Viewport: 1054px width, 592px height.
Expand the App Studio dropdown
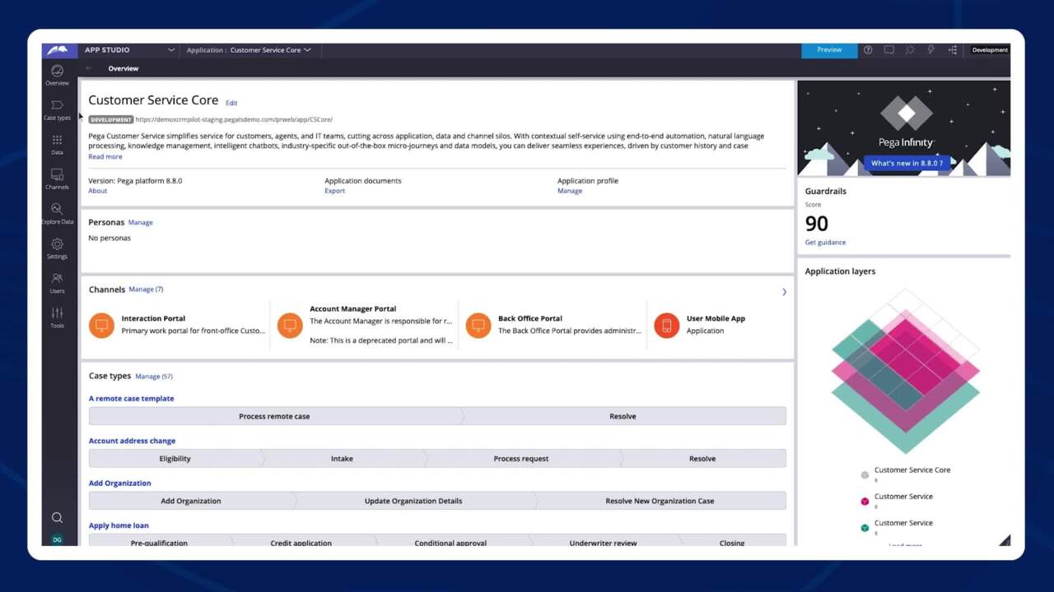coord(171,50)
